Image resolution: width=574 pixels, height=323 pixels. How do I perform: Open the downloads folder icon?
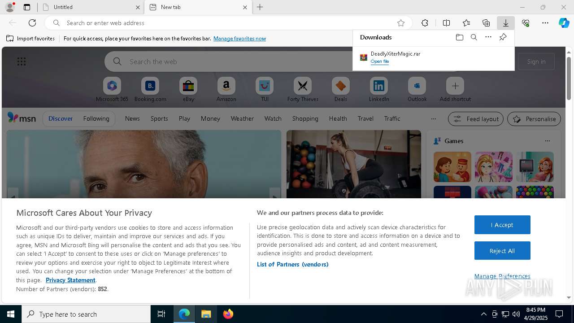tap(459, 37)
